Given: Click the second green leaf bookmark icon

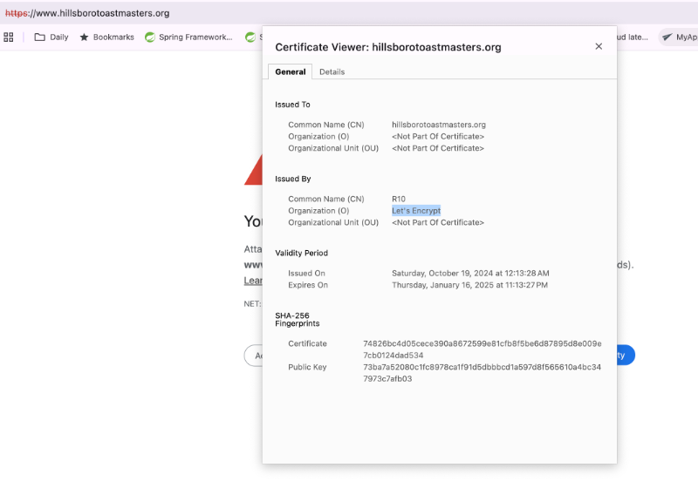Looking at the screenshot, I should (x=250, y=37).
